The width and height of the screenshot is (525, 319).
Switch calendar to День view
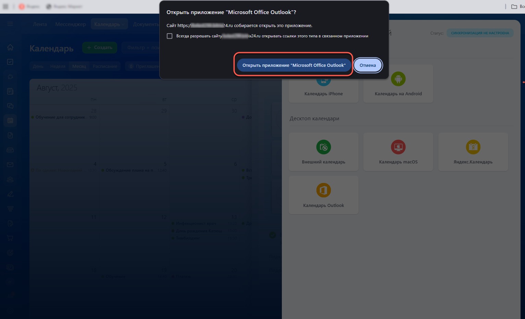[38, 66]
